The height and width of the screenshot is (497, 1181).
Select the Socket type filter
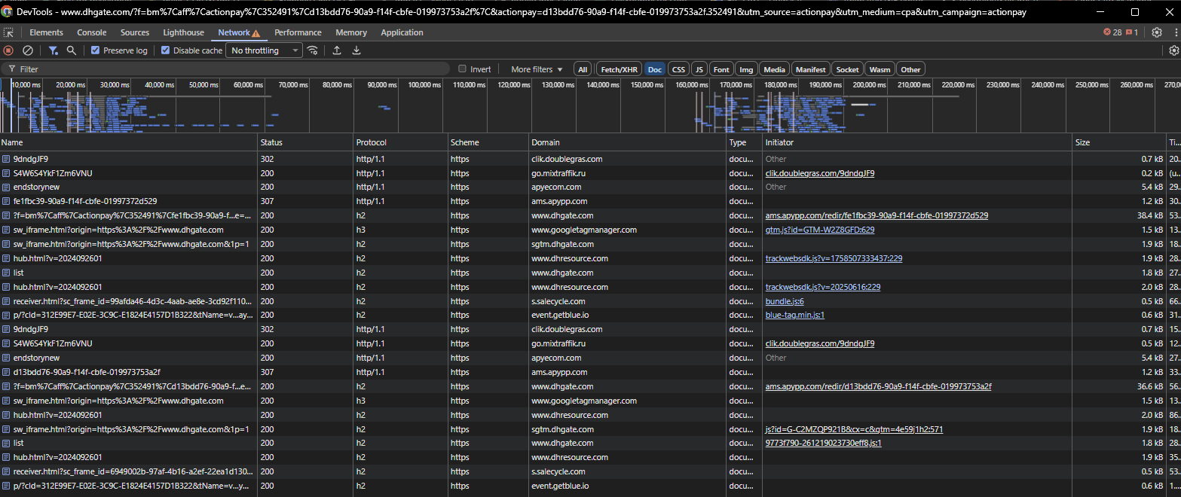[847, 69]
